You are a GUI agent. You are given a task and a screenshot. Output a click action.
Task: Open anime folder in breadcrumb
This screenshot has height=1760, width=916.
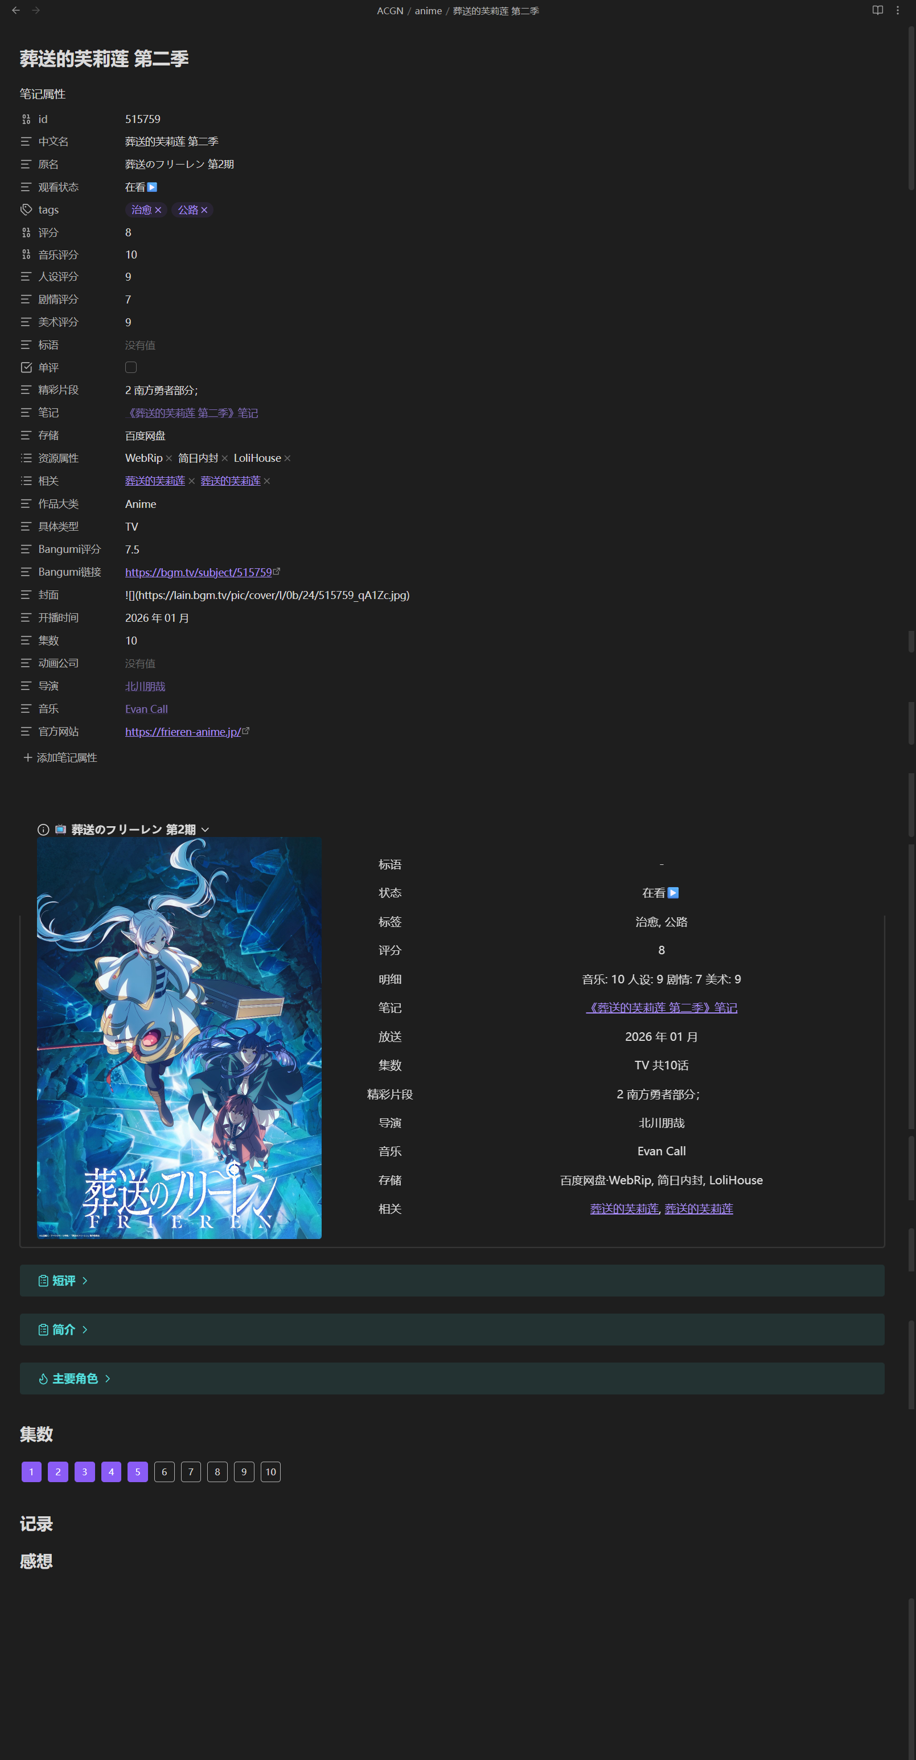coord(428,11)
